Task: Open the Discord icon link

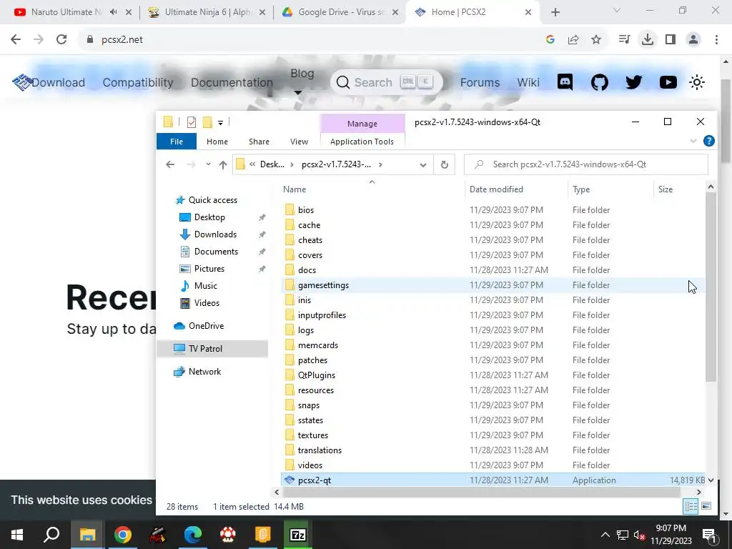Action: (x=565, y=82)
